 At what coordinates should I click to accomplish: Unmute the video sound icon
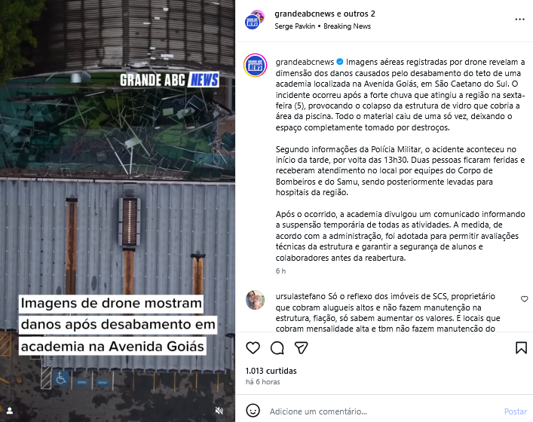[x=219, y=411]
